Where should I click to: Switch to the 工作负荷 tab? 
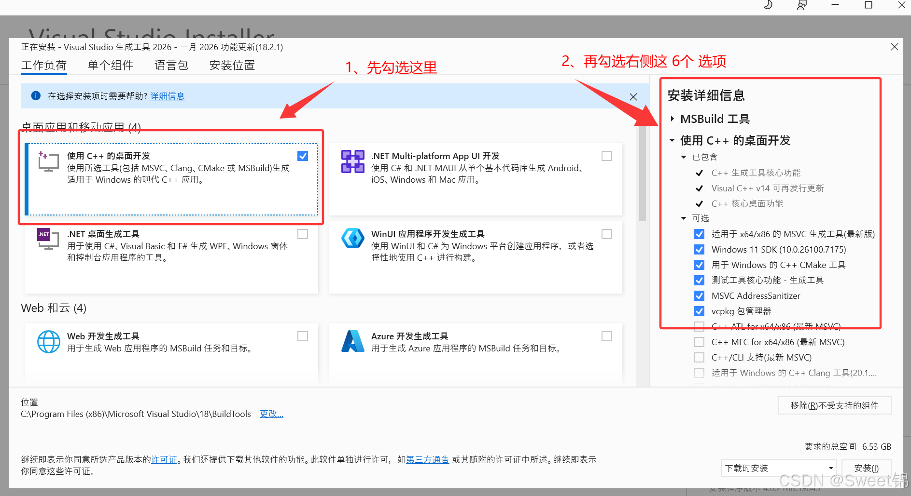44,65
